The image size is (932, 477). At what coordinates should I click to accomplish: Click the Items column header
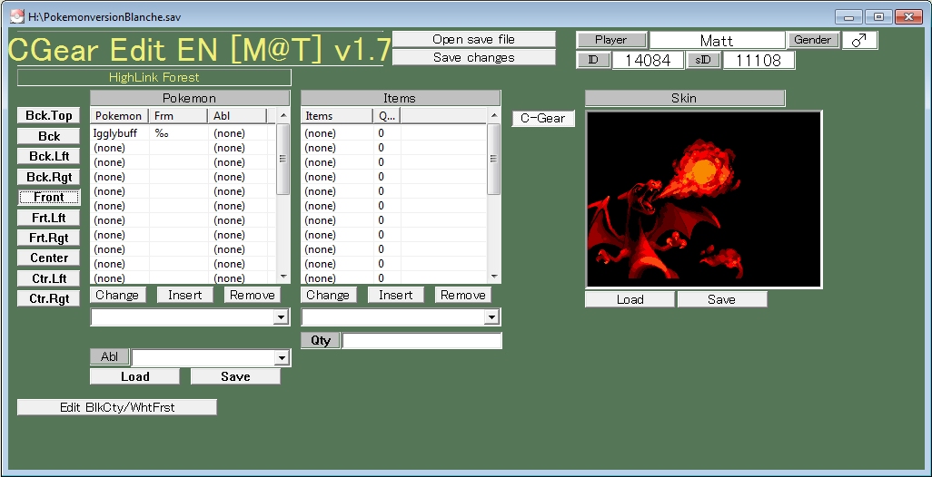(337, 116)
